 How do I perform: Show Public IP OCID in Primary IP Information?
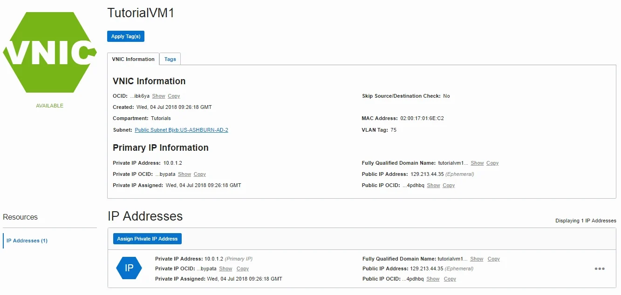click(433, 186)
